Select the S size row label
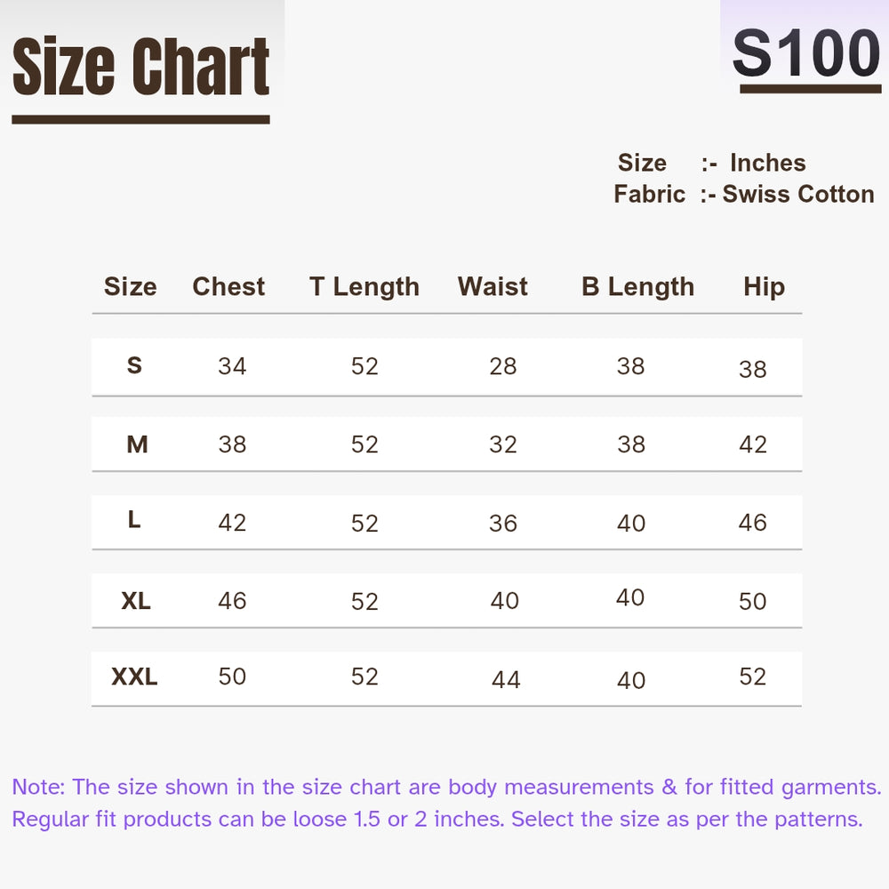Image resolution: width=889 pixels, height=889 pixels. [x=134, y=365]
